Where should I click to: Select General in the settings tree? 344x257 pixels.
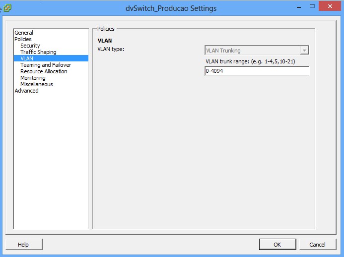click(24, 33)
